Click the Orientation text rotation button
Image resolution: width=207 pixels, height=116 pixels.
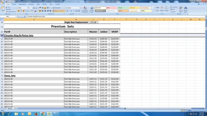(48, 8)
